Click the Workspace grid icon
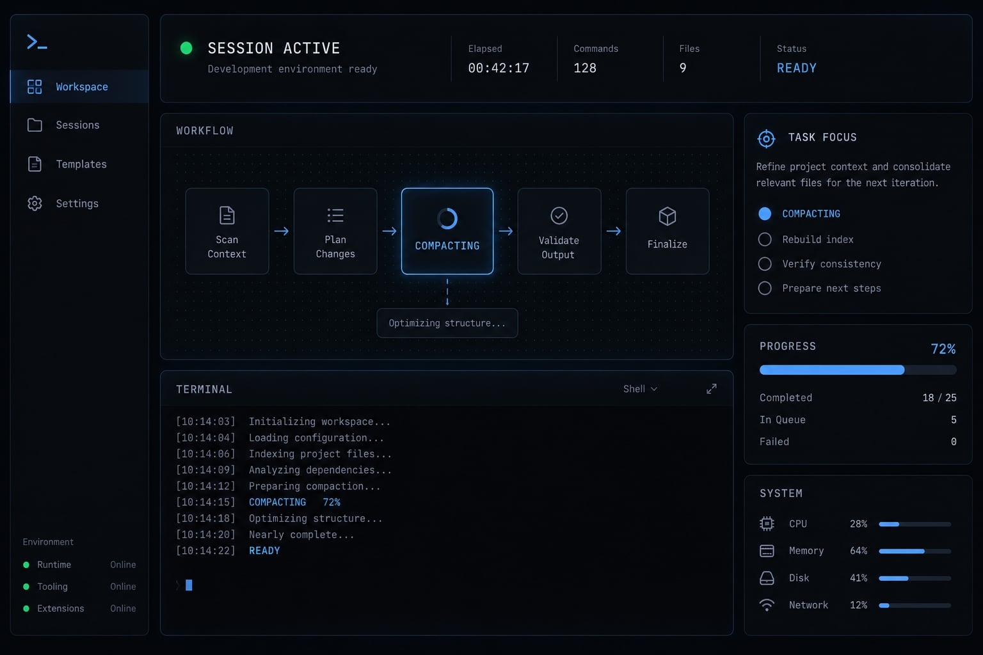 [35, 87]
